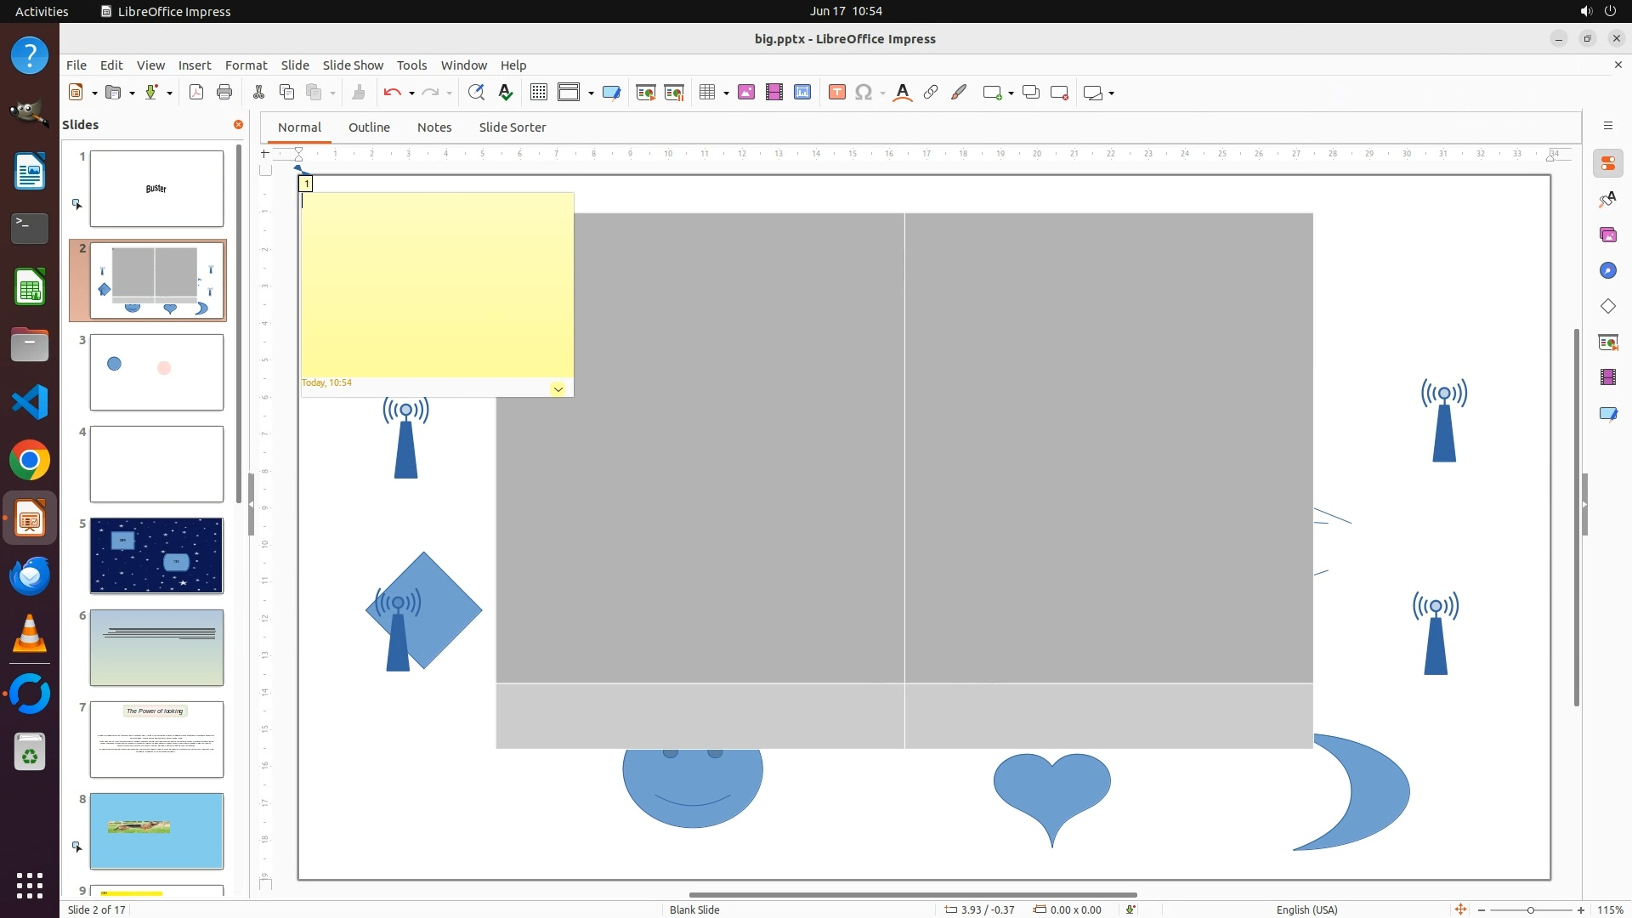Click the zoom slider in status bar
Viewport: 1632px width, 918px height.
[1530, 910]
